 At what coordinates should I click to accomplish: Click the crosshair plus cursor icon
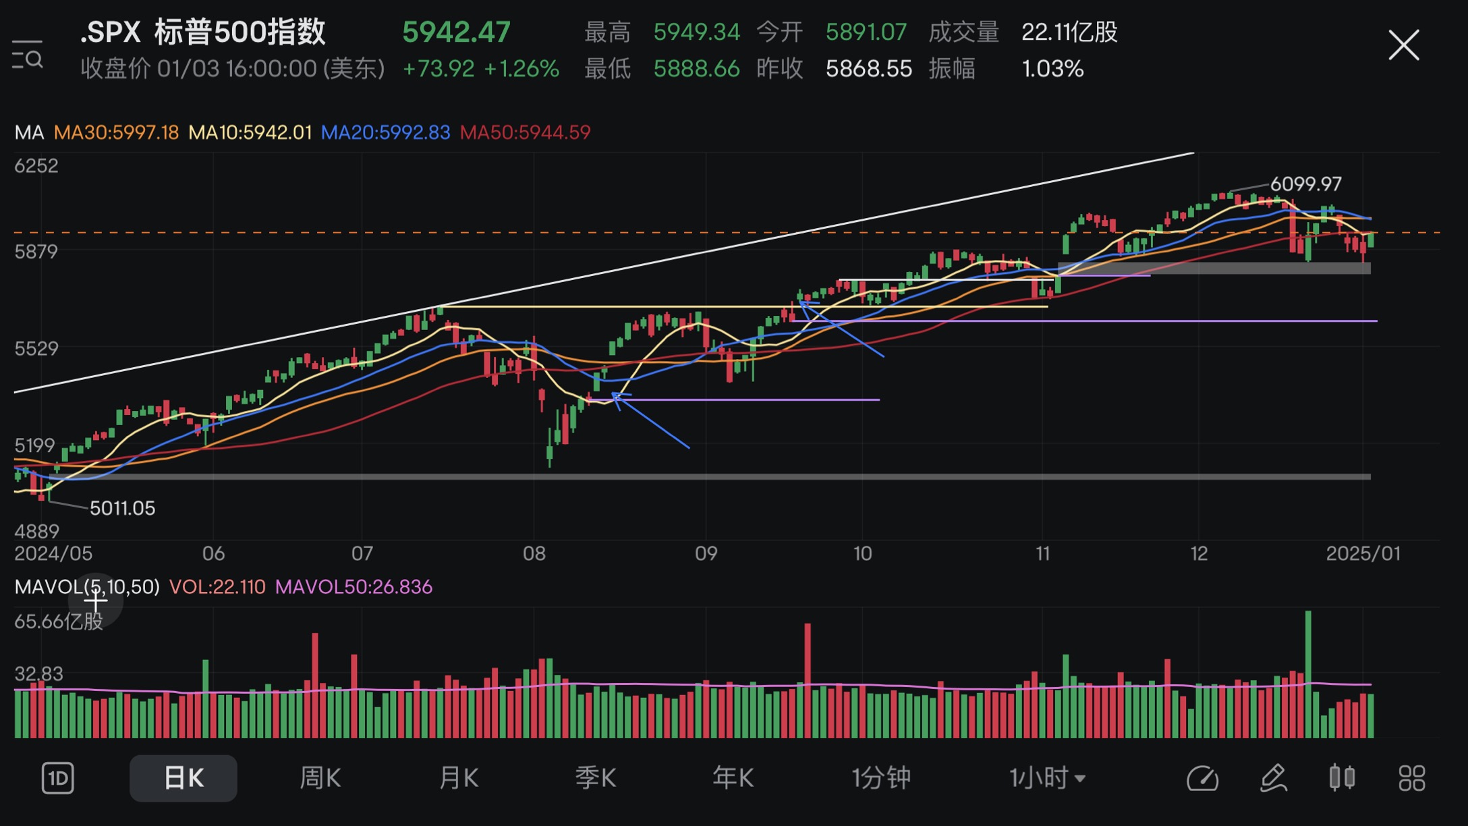[x=96, y=599]
